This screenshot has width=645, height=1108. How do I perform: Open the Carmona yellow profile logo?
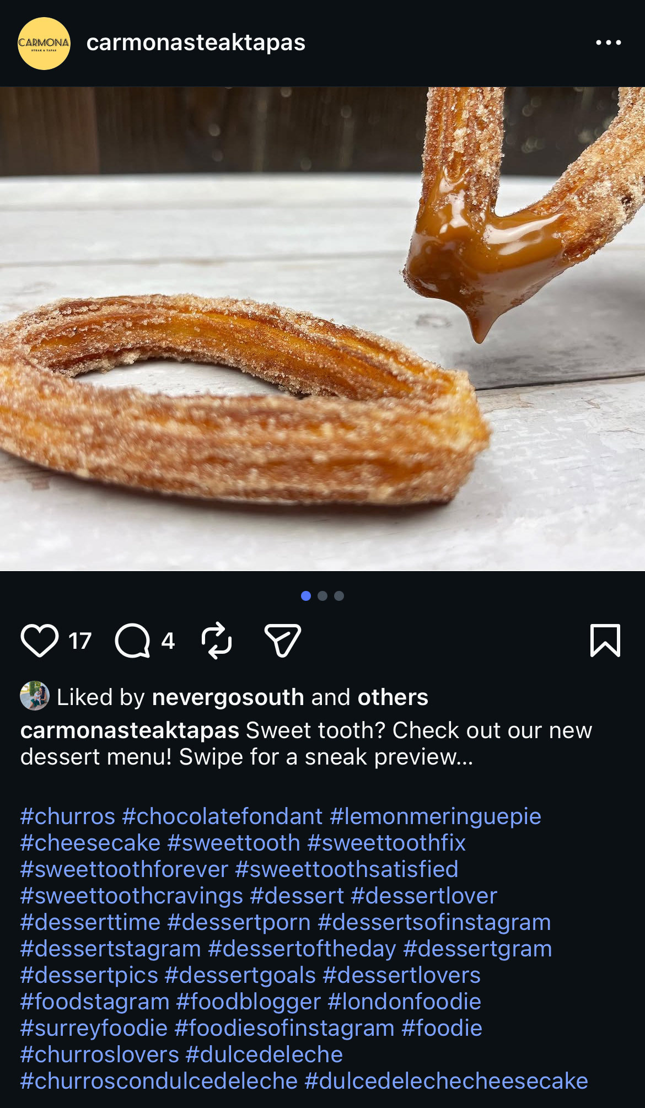[44, 43]
